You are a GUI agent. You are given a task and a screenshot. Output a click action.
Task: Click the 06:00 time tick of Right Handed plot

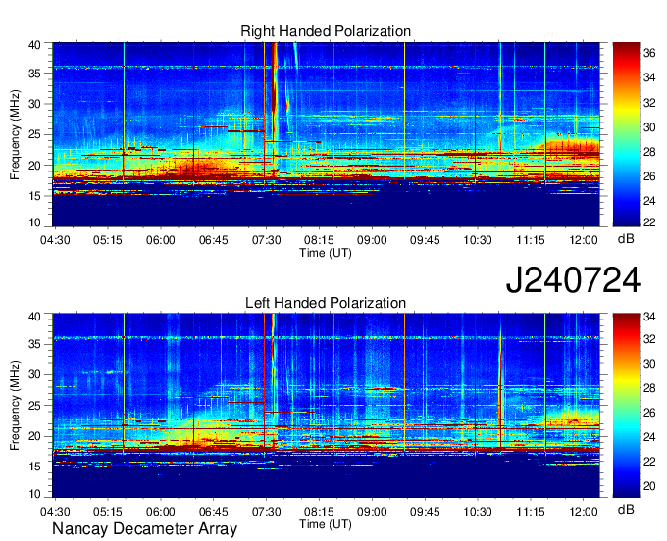[x=160, y=240]
